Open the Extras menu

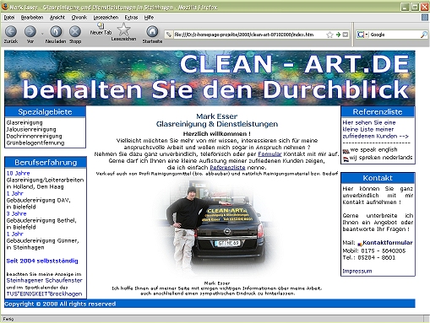131,18
